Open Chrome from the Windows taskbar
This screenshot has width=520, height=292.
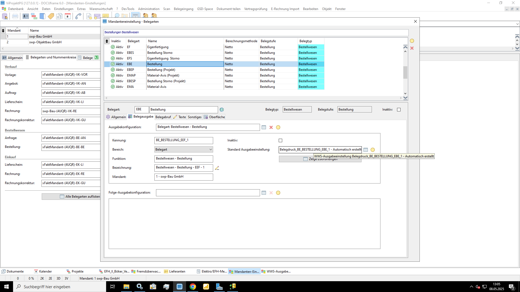193,287
